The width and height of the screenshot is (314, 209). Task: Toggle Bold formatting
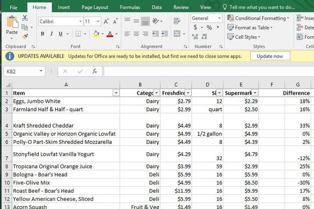(43, 34)
